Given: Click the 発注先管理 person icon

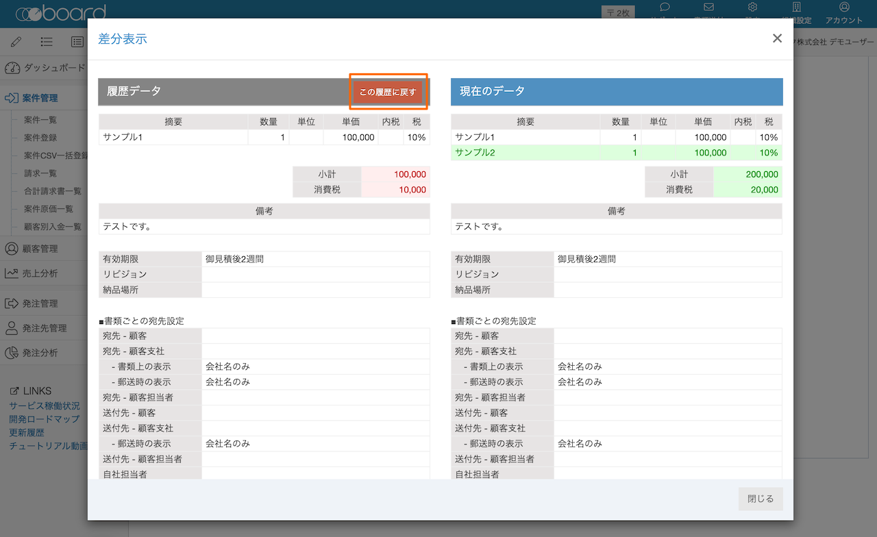Looking at the screenshot, I should [x=12, y=328].
